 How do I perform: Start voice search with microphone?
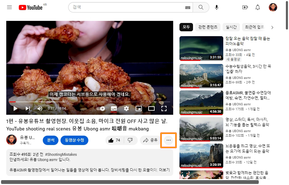(217, 7)
